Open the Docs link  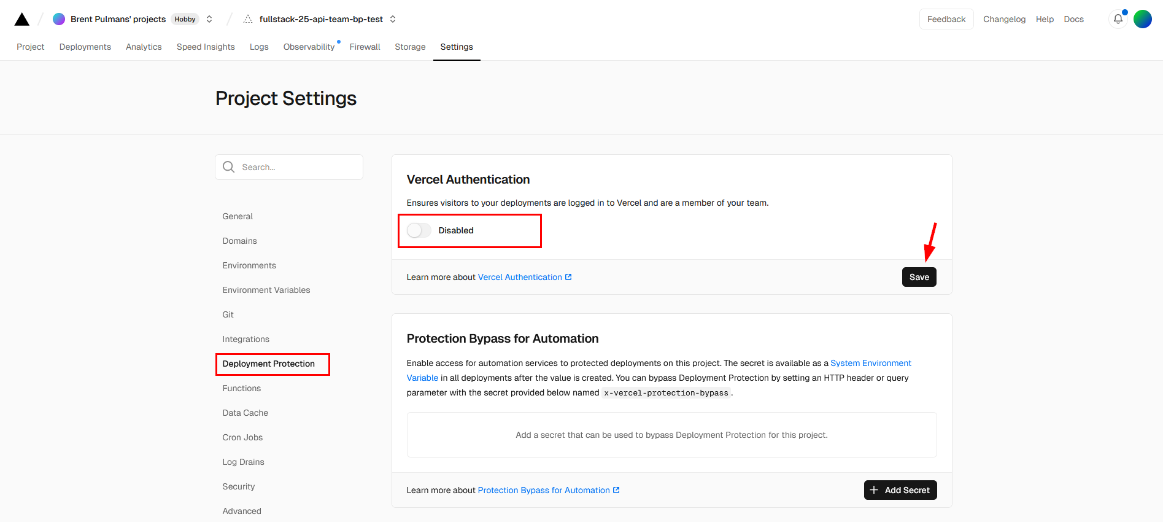[x=1073, y=19]
